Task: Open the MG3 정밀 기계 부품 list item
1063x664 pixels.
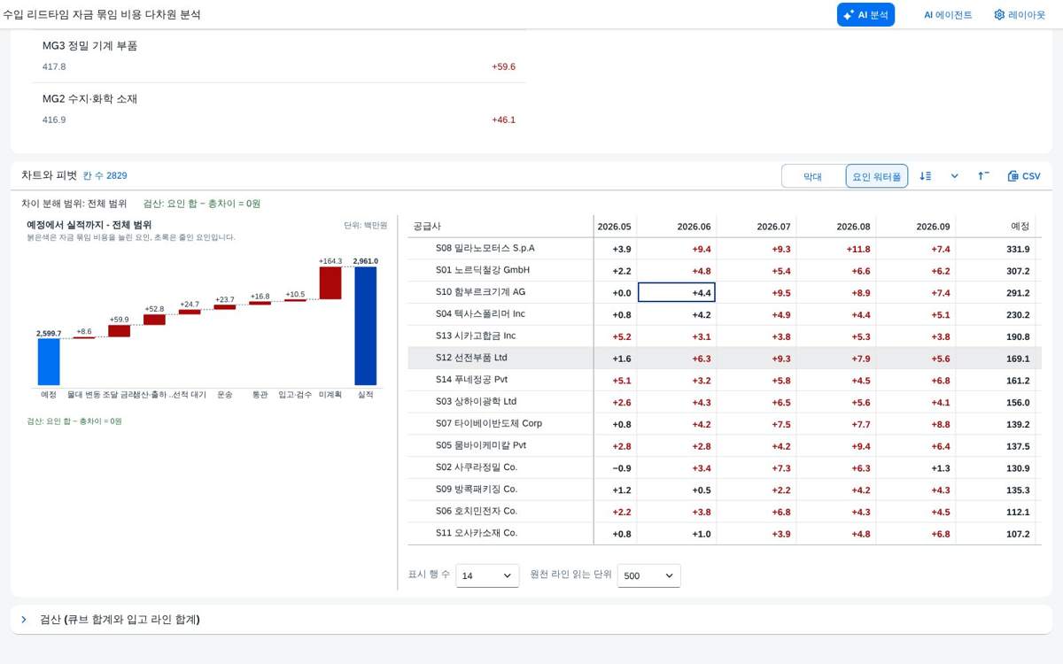Action: (279, 56)
